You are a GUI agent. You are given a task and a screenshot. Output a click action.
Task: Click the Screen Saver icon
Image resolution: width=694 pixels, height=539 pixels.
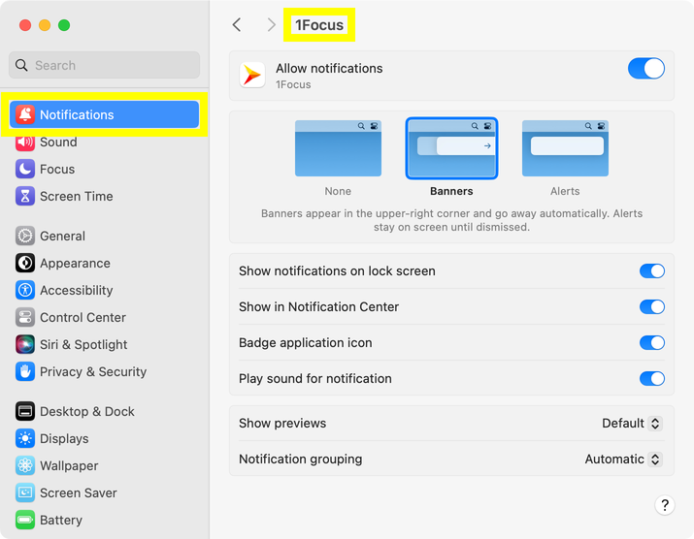click(25, 492)
